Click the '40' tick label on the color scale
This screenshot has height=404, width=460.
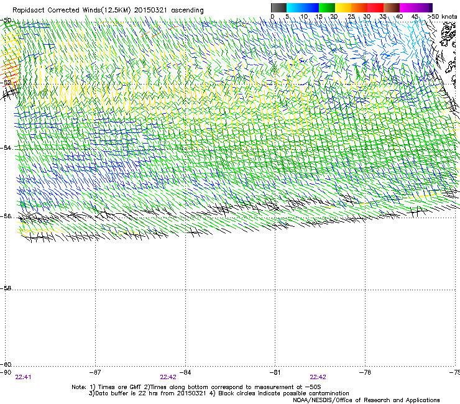pyautogui.click(x=399, y=17)
